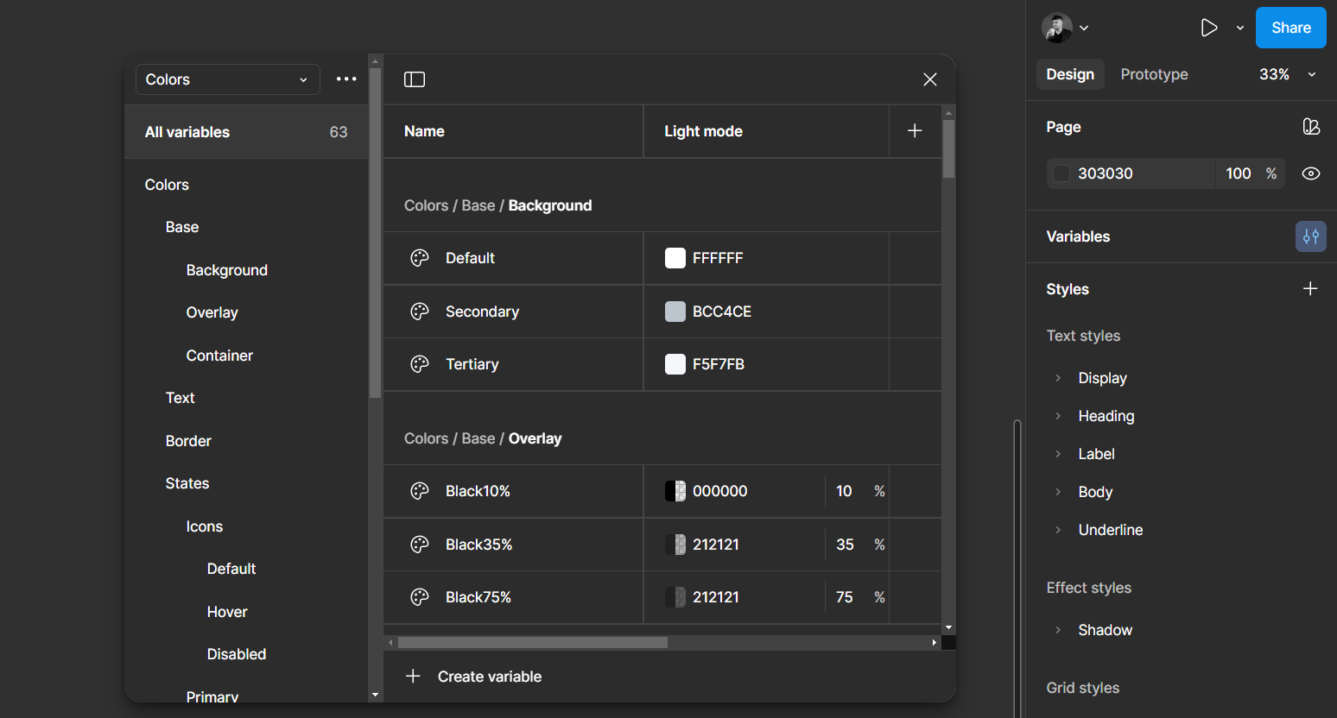This screenshot has width=1337, height=718.
Task: Click the plus icon to add a mode column
Action: coord(915,131)
